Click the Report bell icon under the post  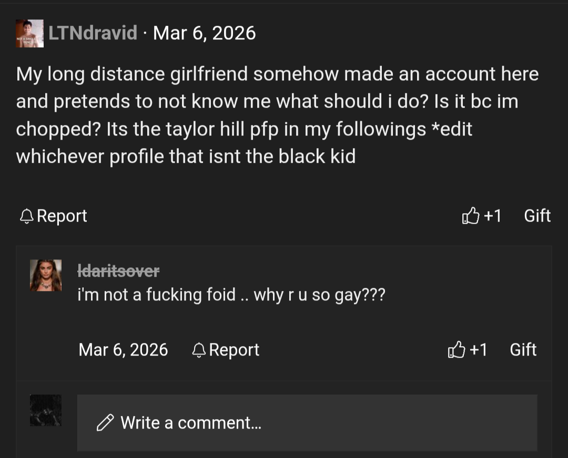27,215
